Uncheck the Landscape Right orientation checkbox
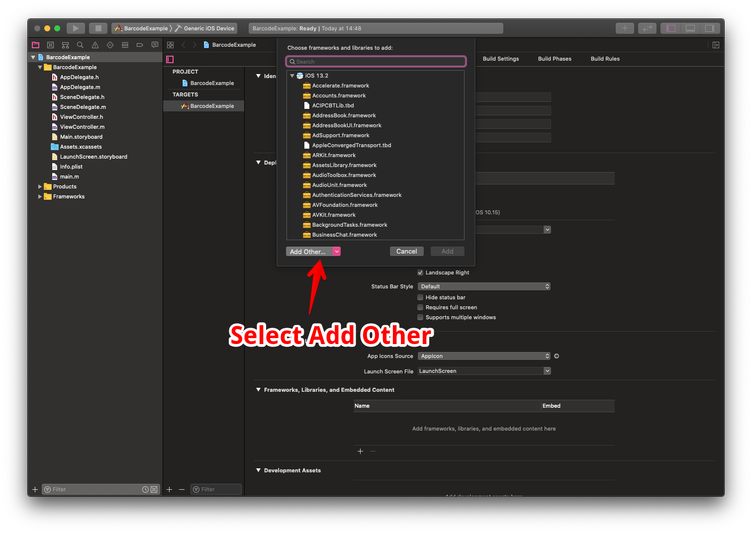752x533 pixels. point(420,272)
